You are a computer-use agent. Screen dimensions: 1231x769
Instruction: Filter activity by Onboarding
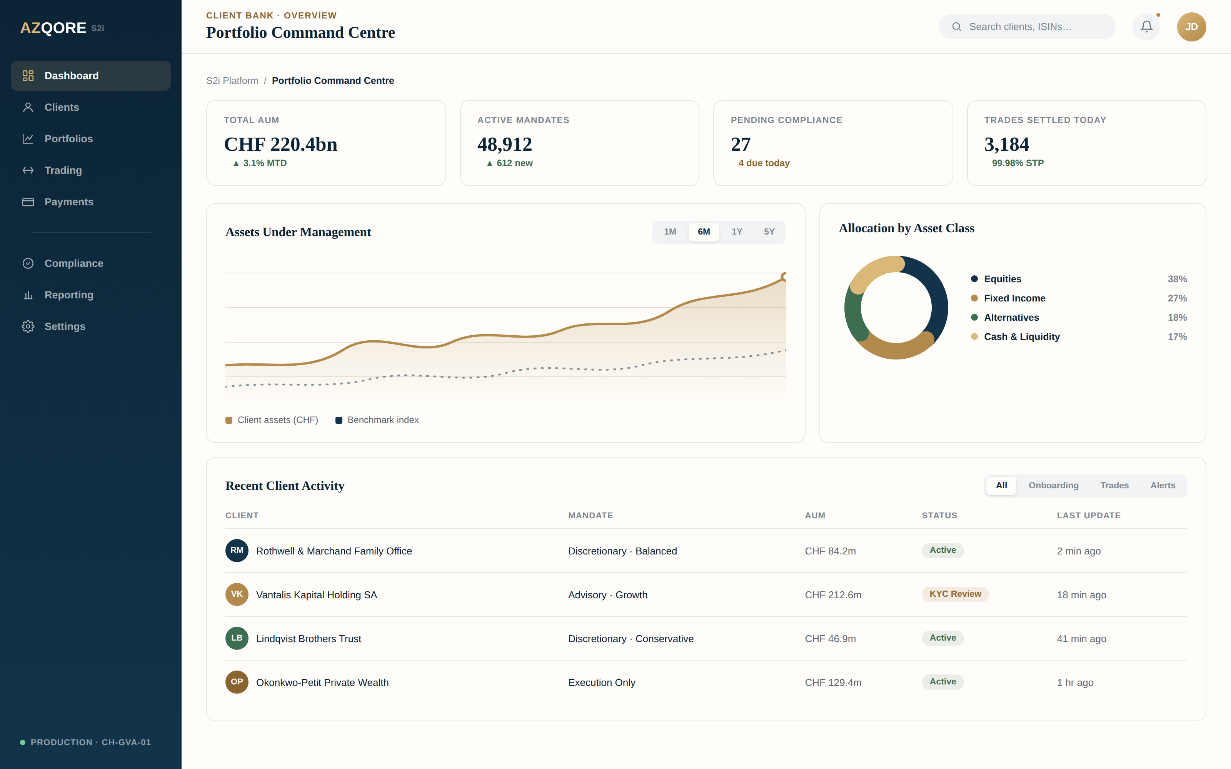[1054, 486]
